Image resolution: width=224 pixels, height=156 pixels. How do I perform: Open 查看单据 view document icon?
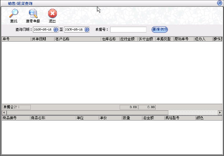point(33,14)
